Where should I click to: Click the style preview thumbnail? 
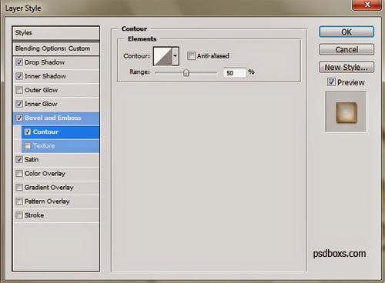346,112
